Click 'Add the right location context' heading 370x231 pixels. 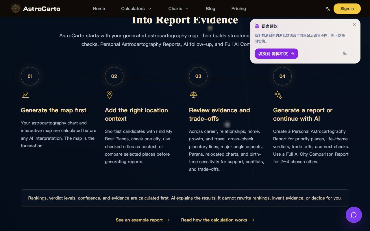[136, 114]
